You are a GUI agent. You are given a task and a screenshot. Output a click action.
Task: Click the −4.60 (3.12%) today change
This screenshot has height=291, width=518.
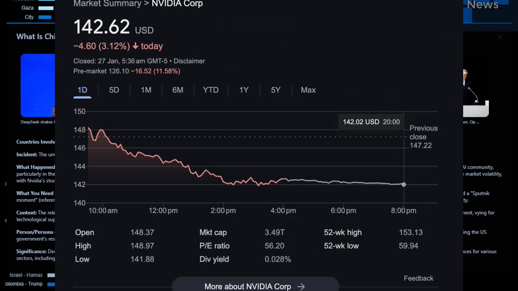pos(118,46)
